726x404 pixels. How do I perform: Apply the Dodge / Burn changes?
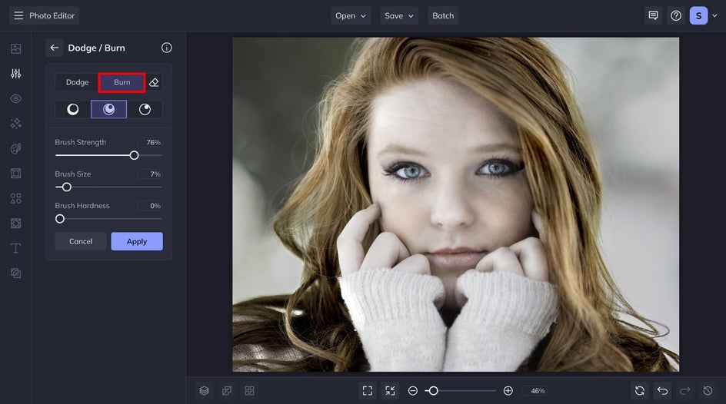point(137,241)
